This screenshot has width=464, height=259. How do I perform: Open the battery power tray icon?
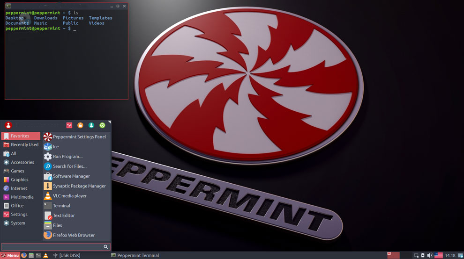pyautogui.click(x=423, y=255)
